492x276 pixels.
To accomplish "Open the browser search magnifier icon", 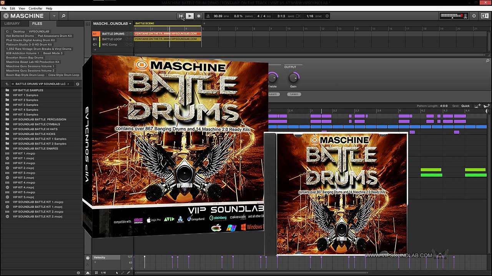I will pyautogui.click(x=63, y=16).
